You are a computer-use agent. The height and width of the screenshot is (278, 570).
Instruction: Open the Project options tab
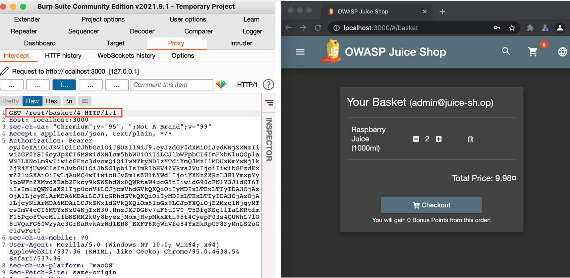click(x=103, y=19)
